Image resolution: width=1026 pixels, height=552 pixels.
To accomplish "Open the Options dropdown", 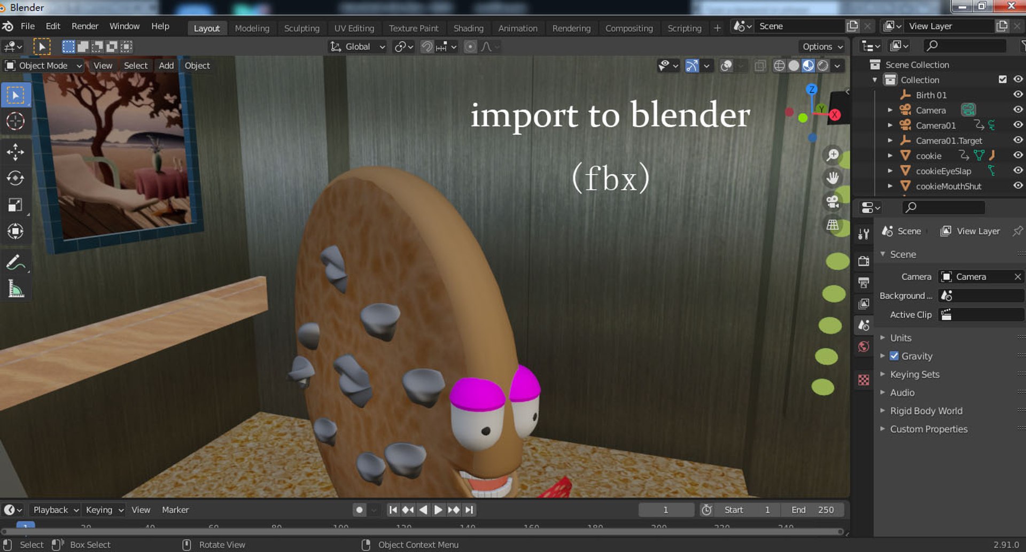I will [822, 47].
